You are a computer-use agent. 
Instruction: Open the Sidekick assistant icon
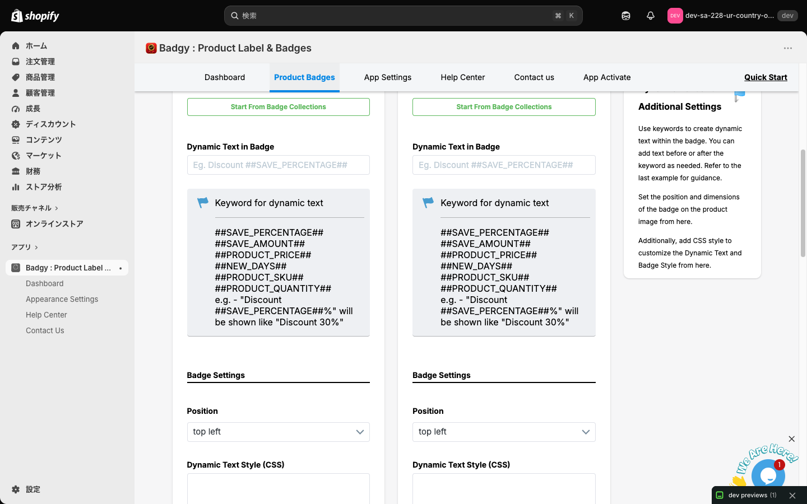tap(626, 16)
